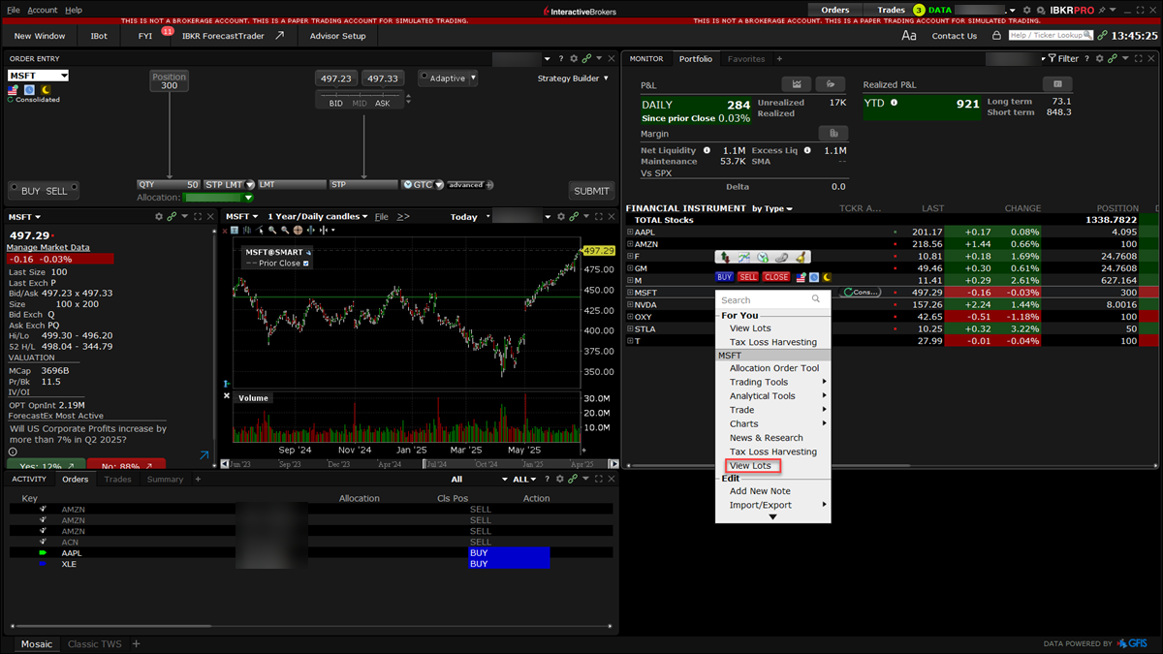Open the P&L chart icon button
The image size is (1163, 654).
(x=796, y=84)
